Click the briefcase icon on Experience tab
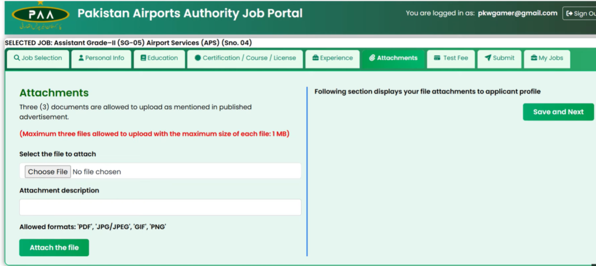The width and height of the screenshot is (596, 266). [315, 58]
